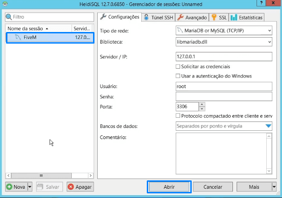
Task: Click the magnifier icon in the Filtro box
Action: 9,17
